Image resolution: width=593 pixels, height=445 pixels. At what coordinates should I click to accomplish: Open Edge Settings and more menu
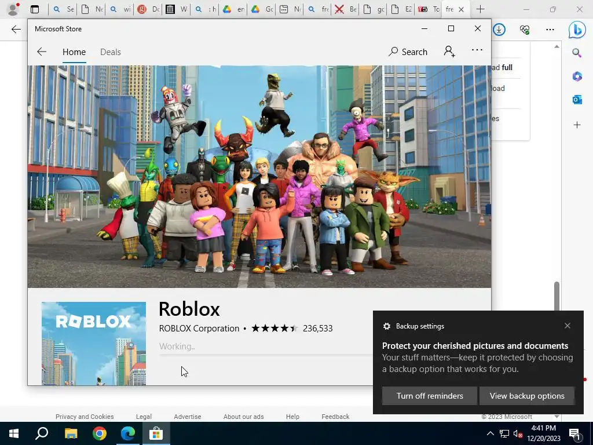(x=550, y=30)
